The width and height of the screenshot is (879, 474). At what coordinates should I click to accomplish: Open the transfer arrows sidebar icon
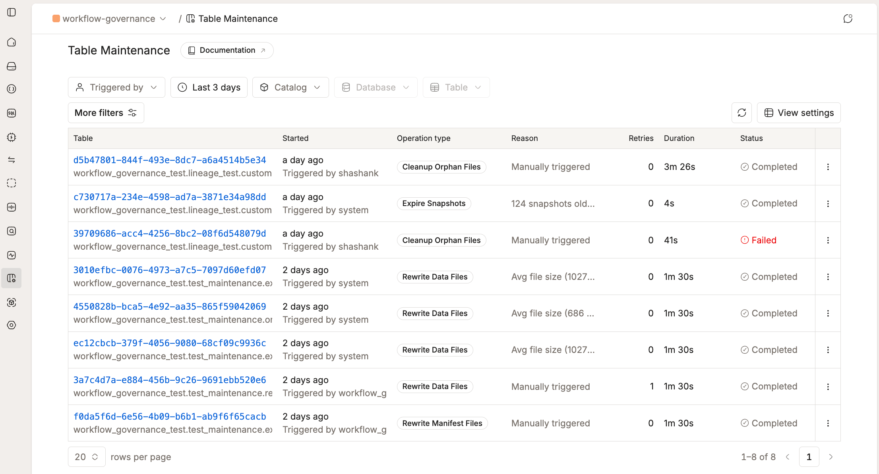point(12,160)
